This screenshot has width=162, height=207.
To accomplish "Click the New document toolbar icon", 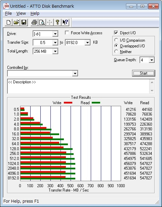I will click(9, 22).
